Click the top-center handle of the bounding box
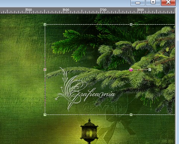The height and width of the screenshot is (144, 179). 131,24
